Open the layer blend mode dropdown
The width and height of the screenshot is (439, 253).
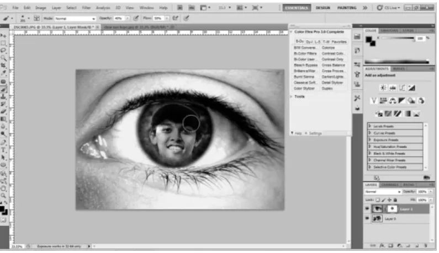click(x=383, y=191)
